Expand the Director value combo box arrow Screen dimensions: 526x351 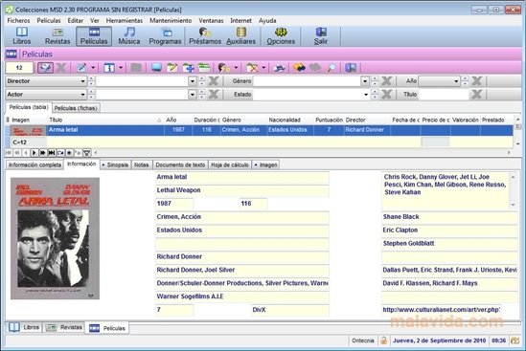tap(193, 81)
